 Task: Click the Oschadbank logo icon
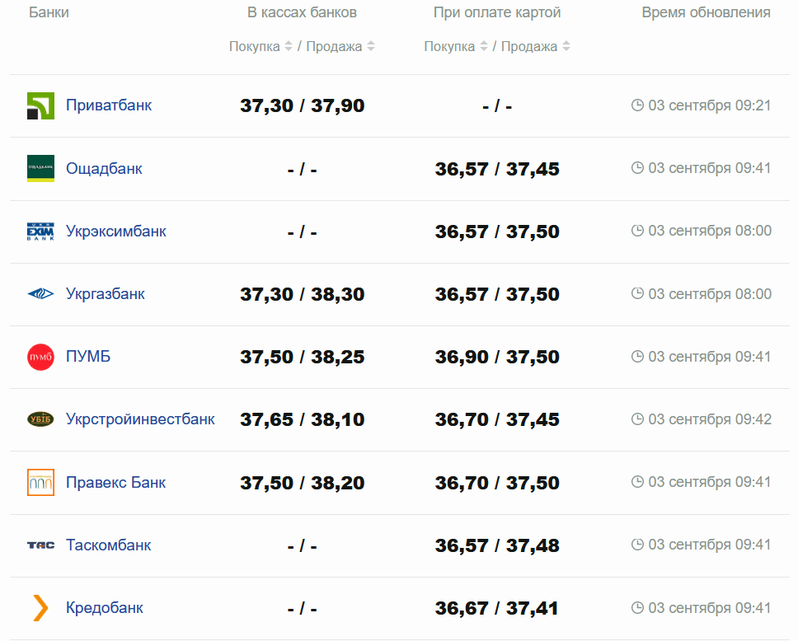click(x=40, y=169)
